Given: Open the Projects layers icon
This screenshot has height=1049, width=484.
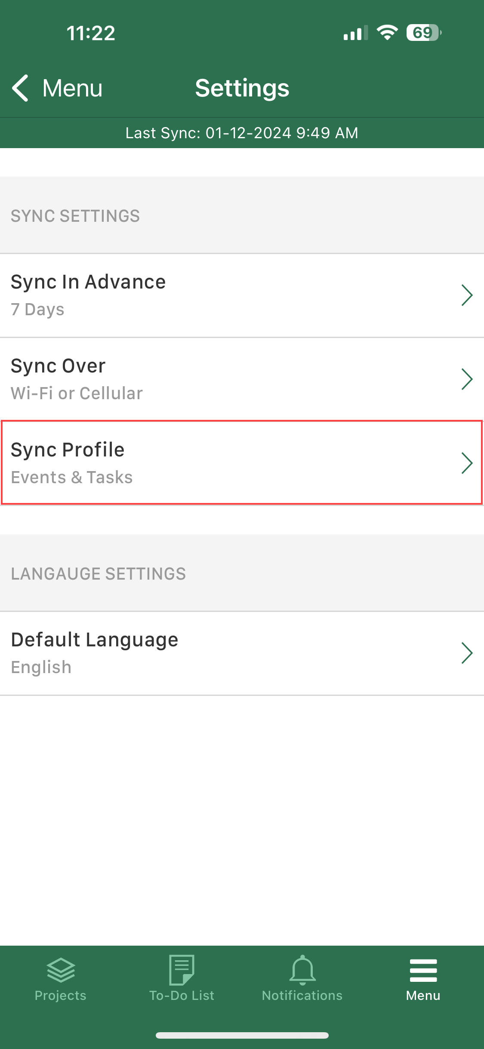Looking at the screenshot, I should pyautogui.click(x=61, y=970).
